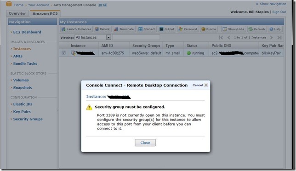This screenshot has width=296, height=171.
Task: Sort by the Instance column header
Action: coord(83,46)
